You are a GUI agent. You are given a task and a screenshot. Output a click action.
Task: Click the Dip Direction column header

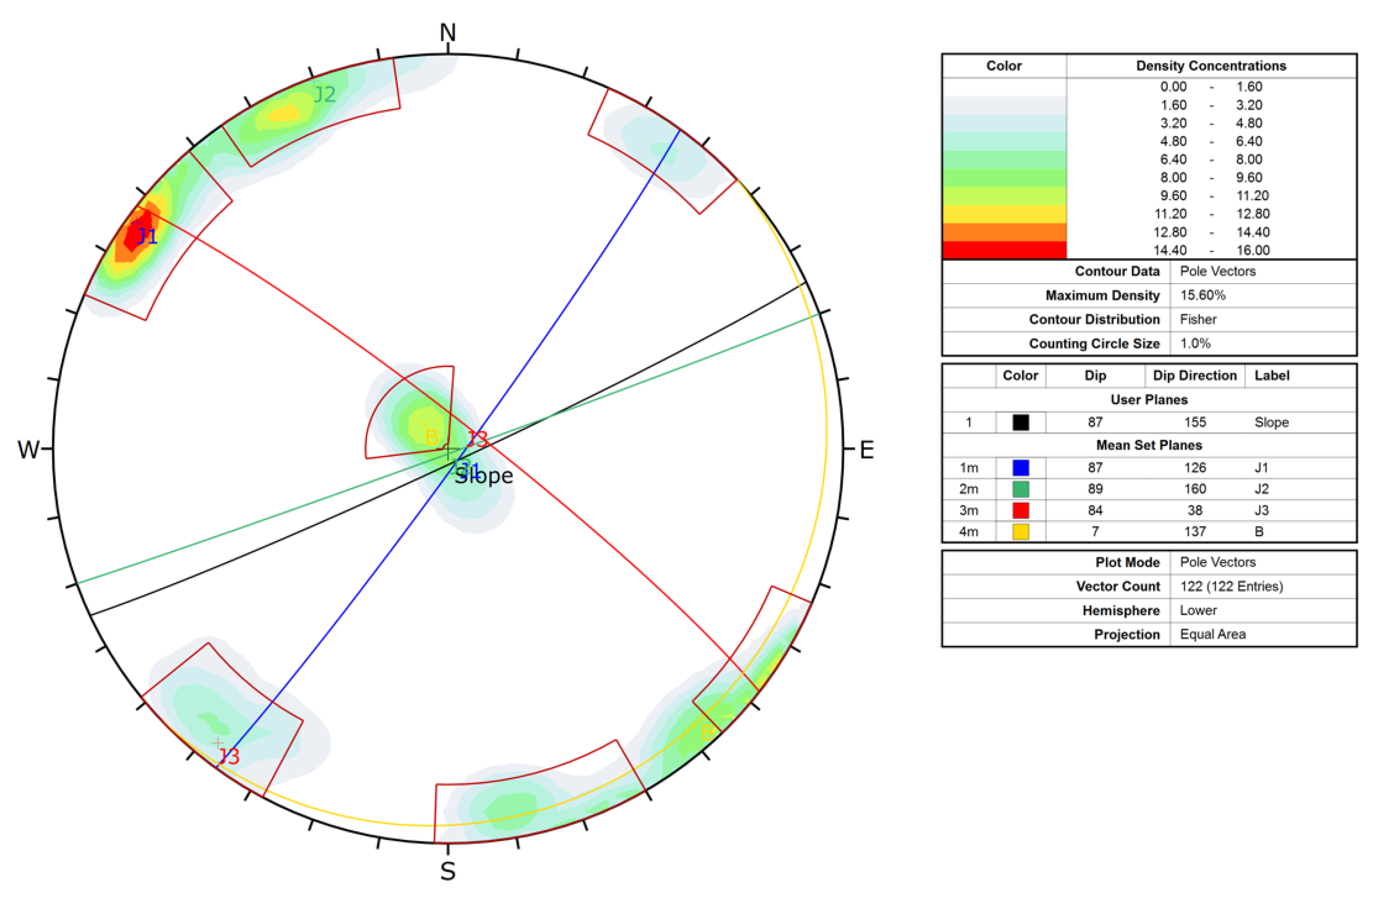[1194, 376]
